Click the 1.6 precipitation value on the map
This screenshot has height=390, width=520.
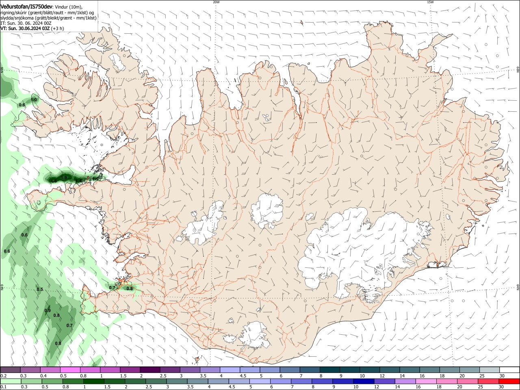click(x=54, y=181)
